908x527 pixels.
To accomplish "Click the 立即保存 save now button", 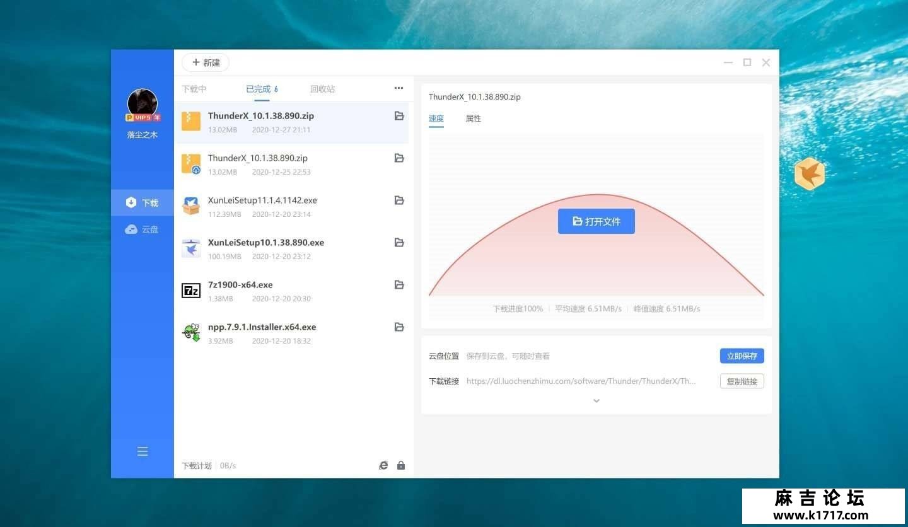I will 742,356.
